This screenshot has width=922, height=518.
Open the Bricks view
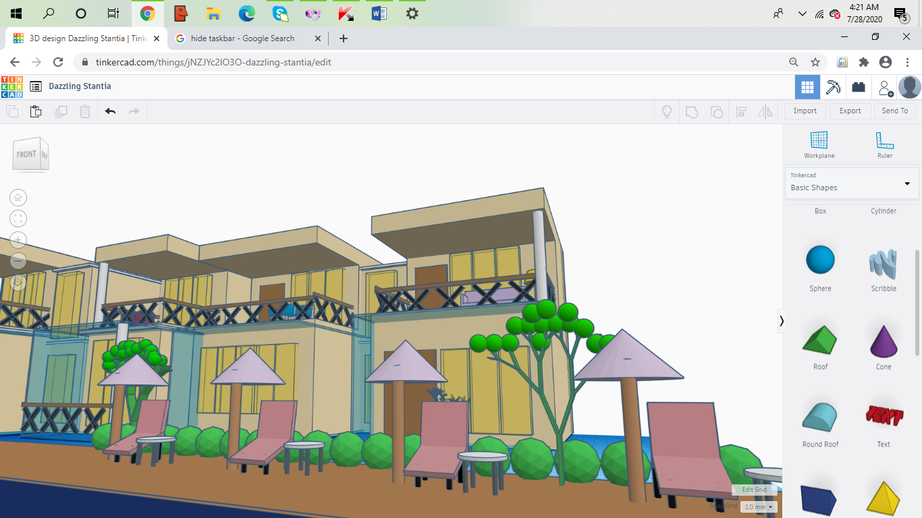click(x=859, y=87)
